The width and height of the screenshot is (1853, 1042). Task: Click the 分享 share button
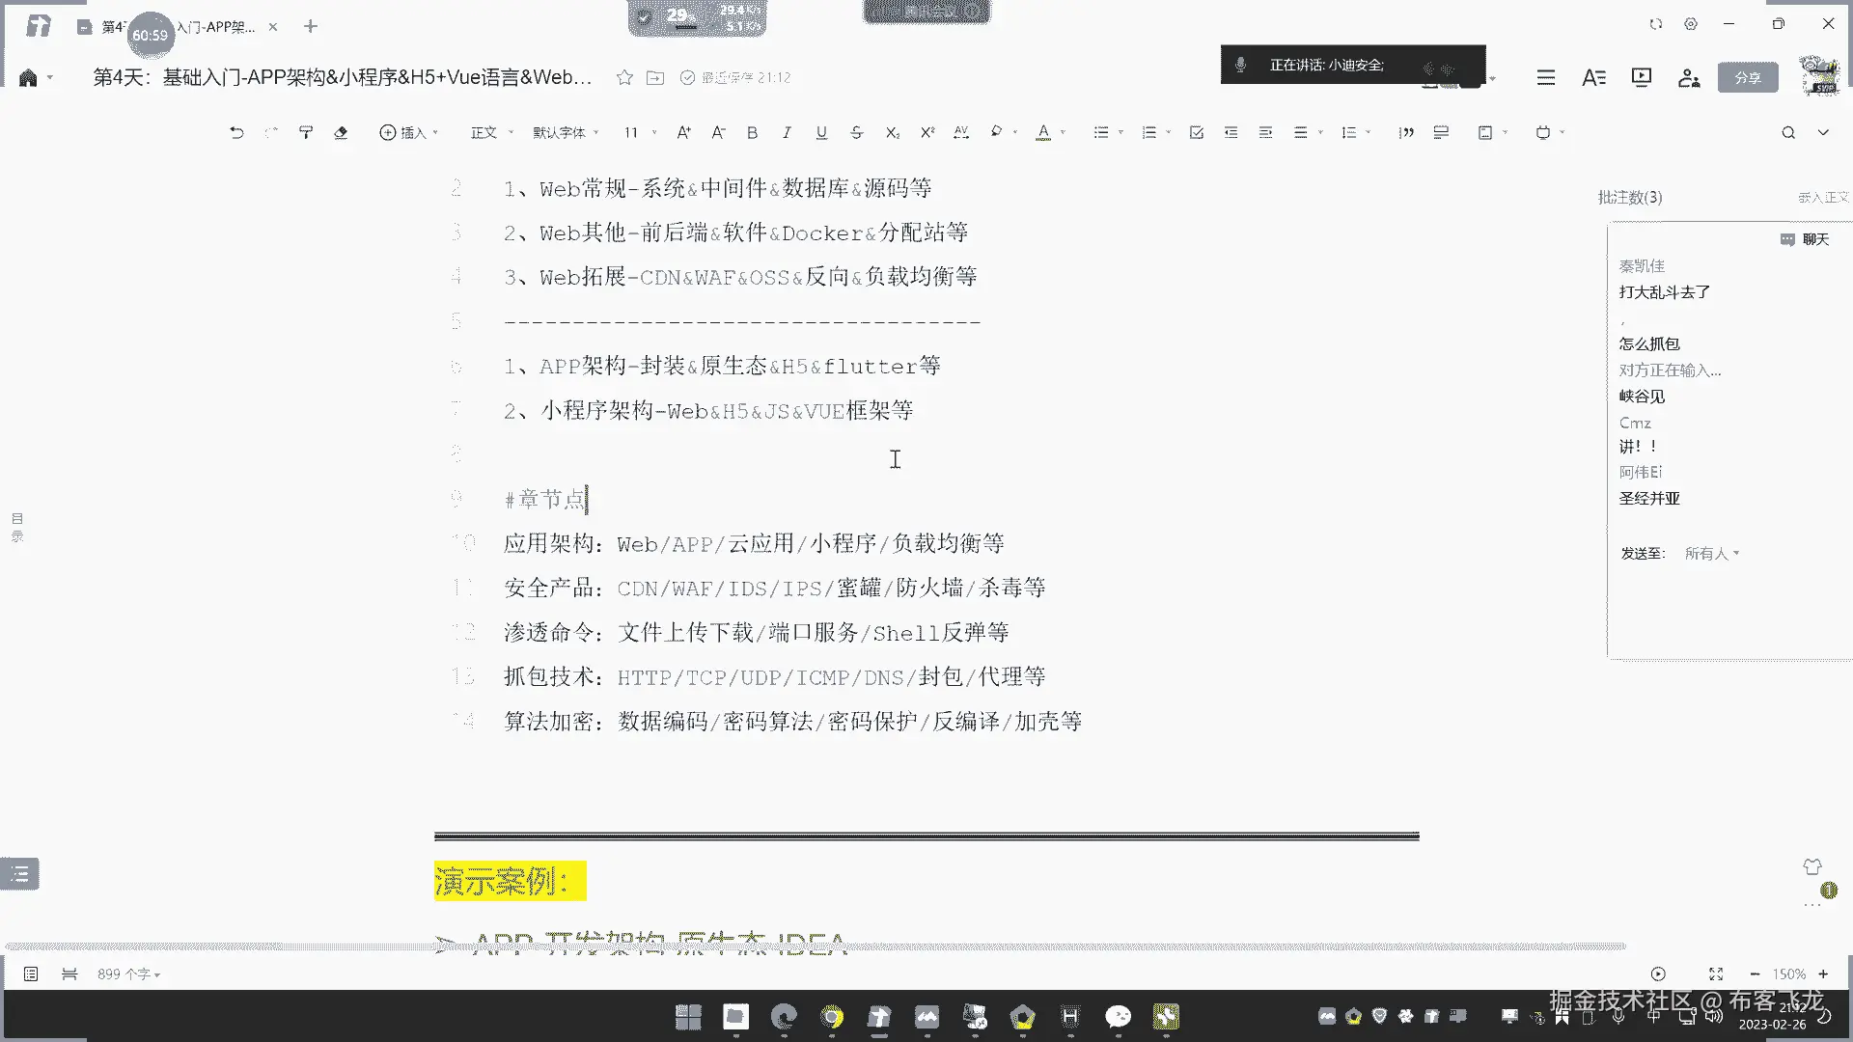pyautogui.click(x=1747, y=77)
